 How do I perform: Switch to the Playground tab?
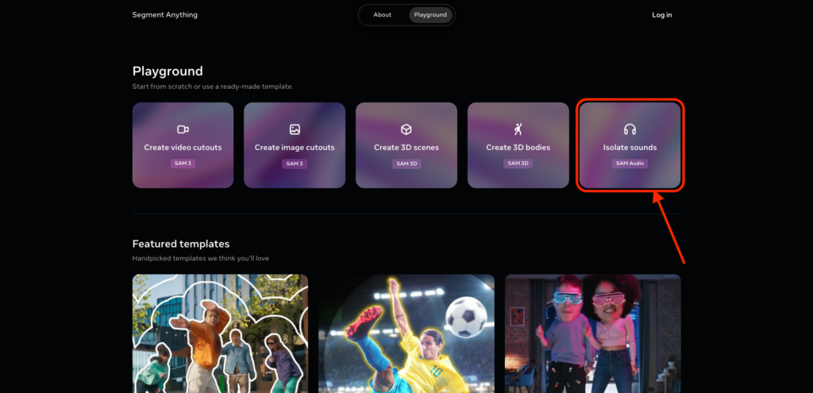(430, 15)
